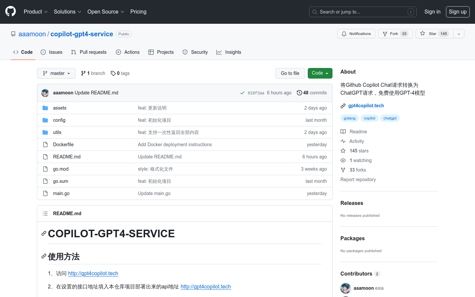Click the Dockerfile file icon
Screen dimensions: 475x297
[x=45, y=144]
